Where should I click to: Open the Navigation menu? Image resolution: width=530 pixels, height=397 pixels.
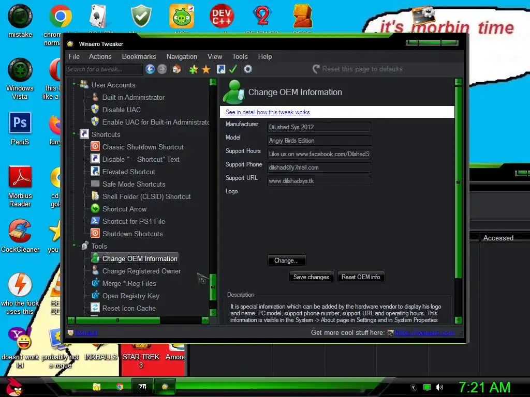click(x=182, y=57)
